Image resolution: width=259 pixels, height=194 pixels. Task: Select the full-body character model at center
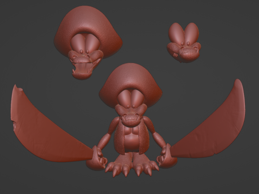[x=131, y=120]
